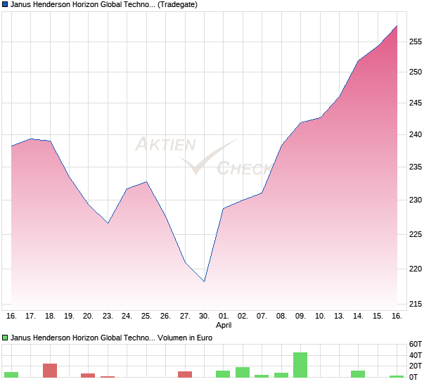Select the red volume bar at 18.
Image resolution: width=436 pixels, height=384 pixels.
[x=50, y=371]
